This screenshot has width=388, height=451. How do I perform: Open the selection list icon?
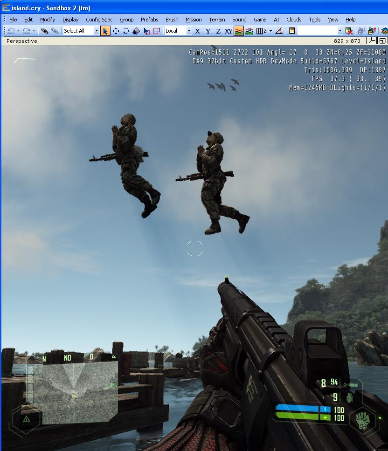292,31
